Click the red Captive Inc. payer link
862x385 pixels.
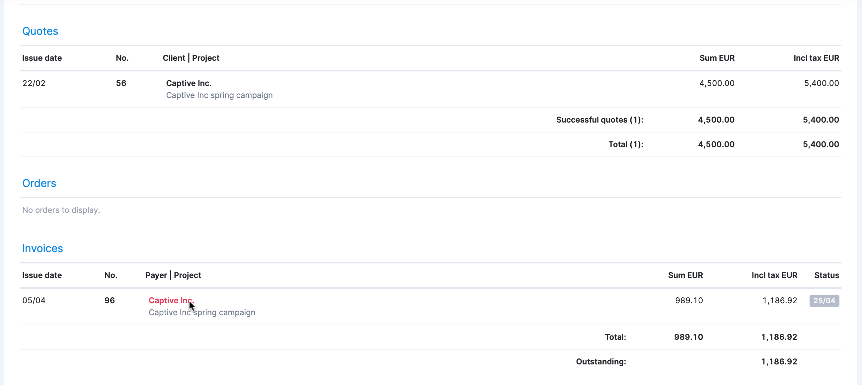171,300
